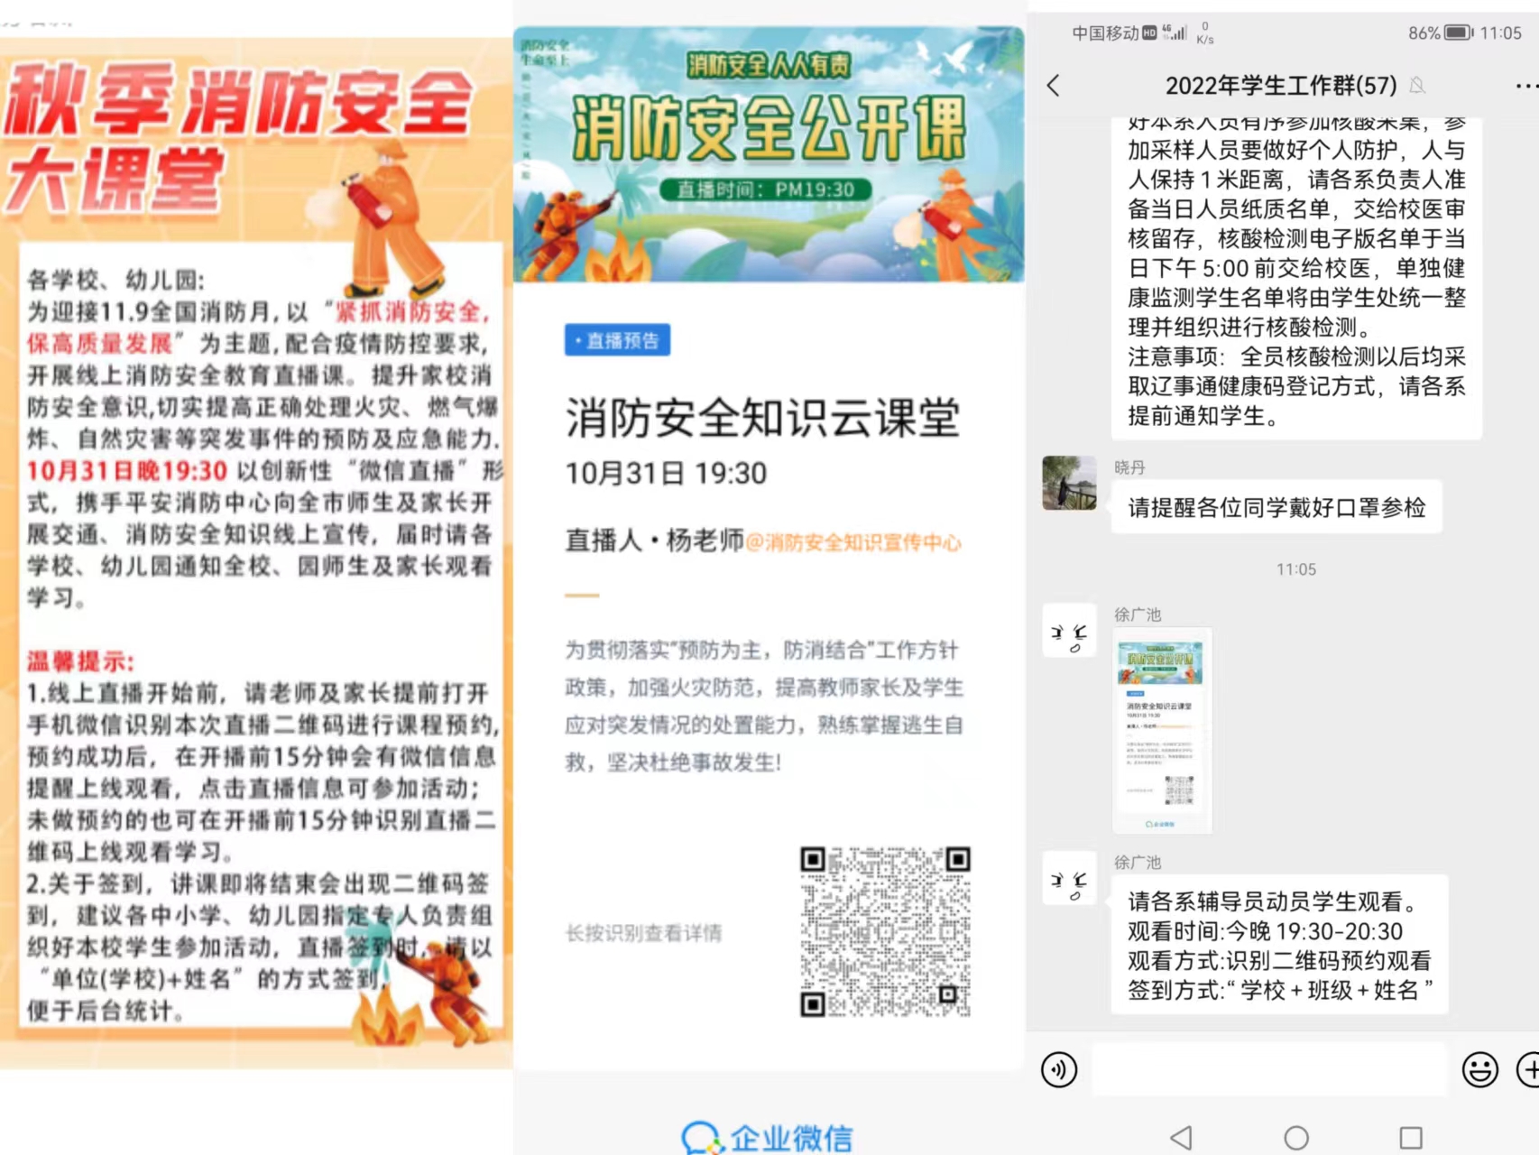The height and width of the screenshot is (1155, 1539).
Task: Tap the QR code on the poster
Action: (885, 932)
